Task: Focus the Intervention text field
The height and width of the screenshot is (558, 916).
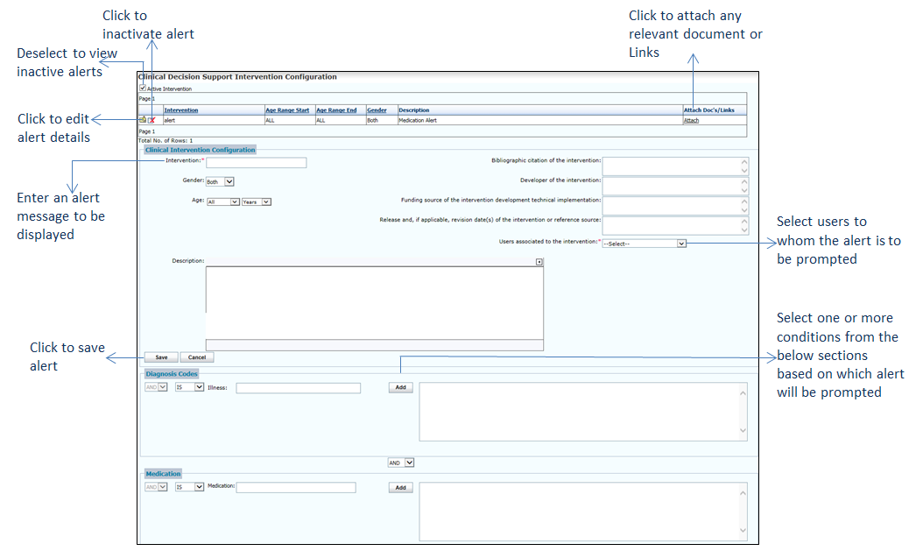Action: (x=256, y=162)
